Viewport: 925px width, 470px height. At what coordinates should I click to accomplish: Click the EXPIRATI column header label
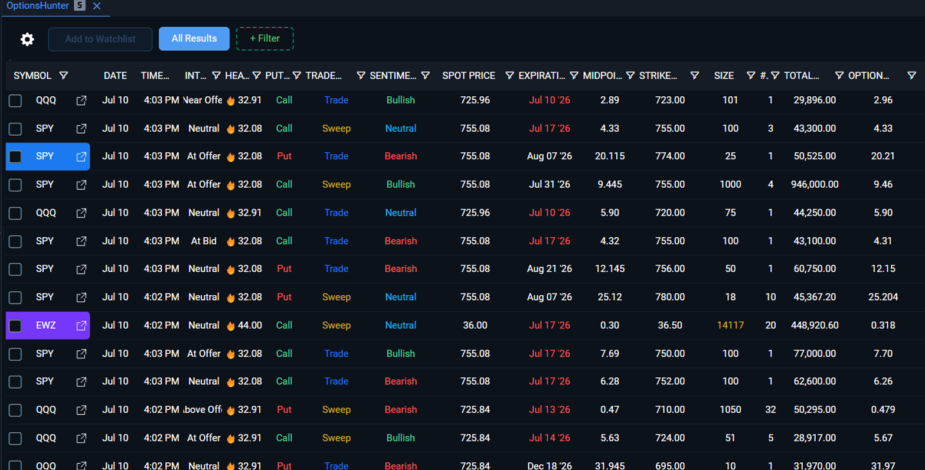coord(541,76)
